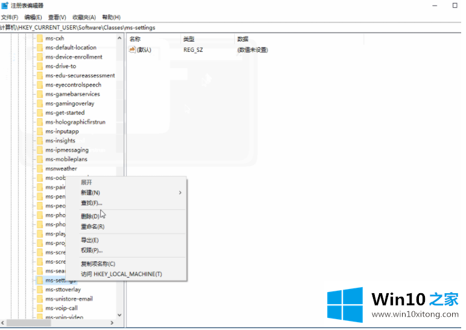Click the folder icon beside ms-default-location

39,48
